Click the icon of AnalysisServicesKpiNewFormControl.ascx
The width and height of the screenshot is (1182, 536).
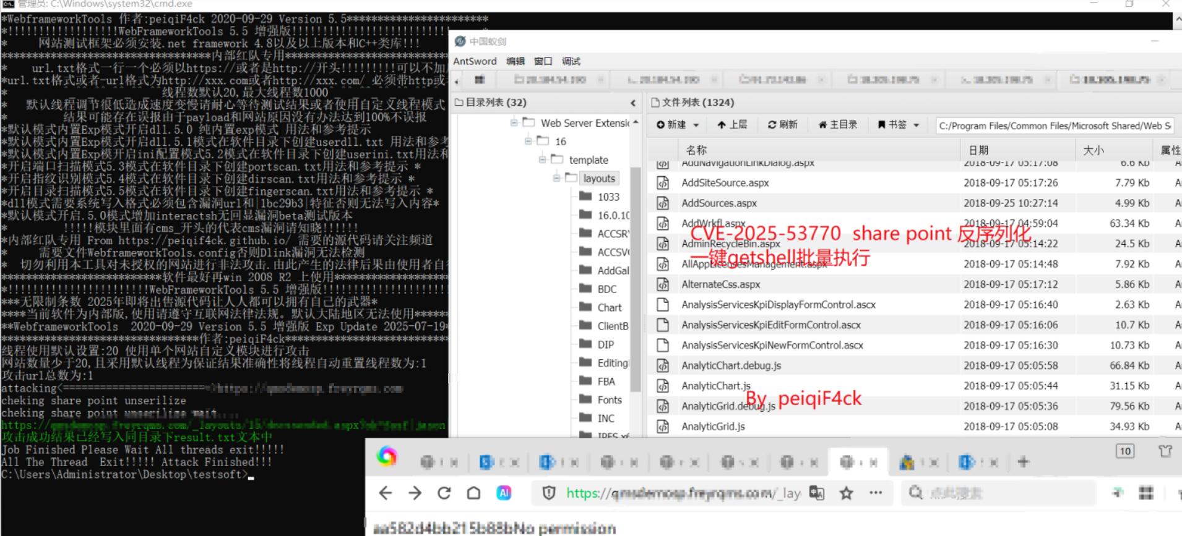click(x=663, y=346)
